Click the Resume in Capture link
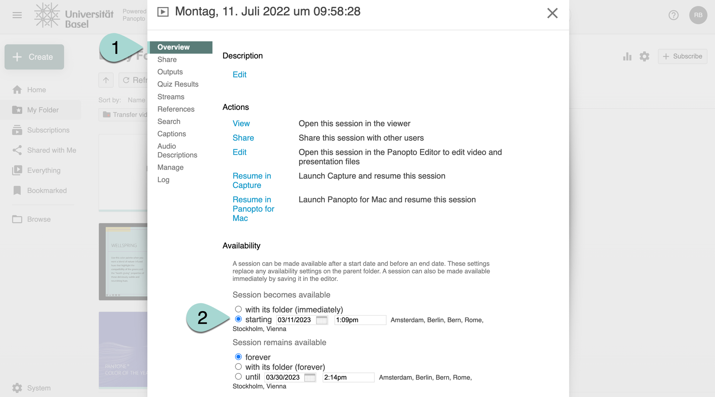The image size is (715, 397). [251, 180]
